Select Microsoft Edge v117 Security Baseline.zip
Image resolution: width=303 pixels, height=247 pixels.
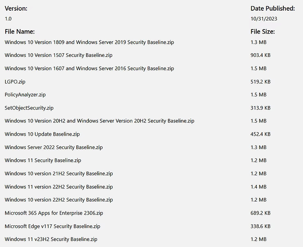pyautogui.click(x=52, y=227)
